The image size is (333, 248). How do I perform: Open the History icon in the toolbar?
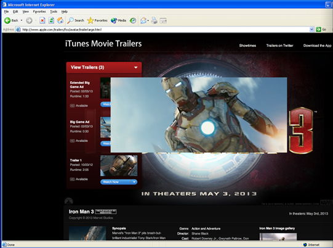pos(133,20)
